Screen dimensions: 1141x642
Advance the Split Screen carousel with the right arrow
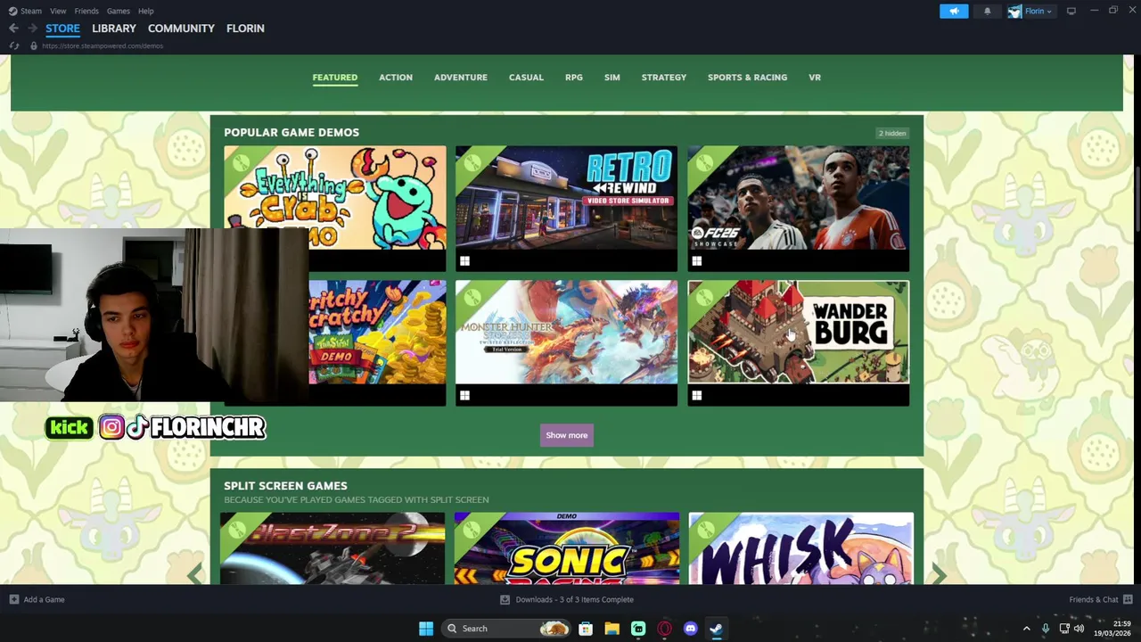(x=939, y=575)
